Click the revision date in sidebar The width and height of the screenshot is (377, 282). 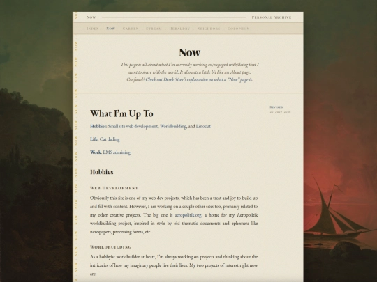pyautogui.click(x=280, y=111)
